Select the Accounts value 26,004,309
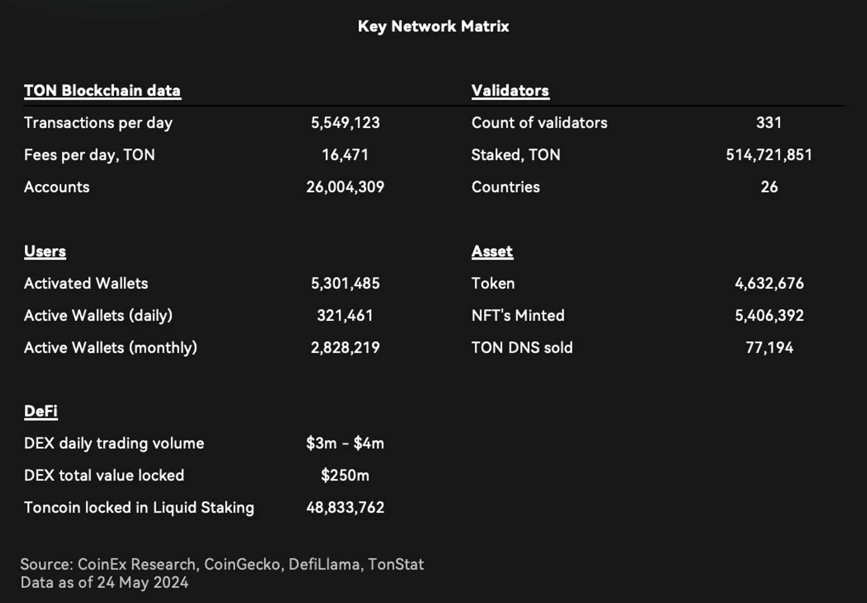The image size is (867, 603). tap(345, 187)
